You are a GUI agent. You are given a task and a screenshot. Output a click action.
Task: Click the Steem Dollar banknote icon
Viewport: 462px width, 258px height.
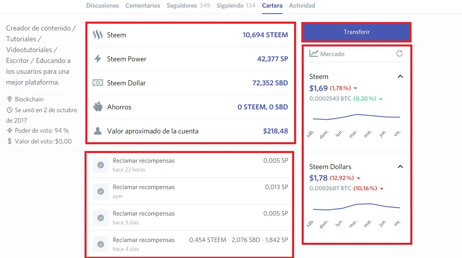tap(98, 83)
